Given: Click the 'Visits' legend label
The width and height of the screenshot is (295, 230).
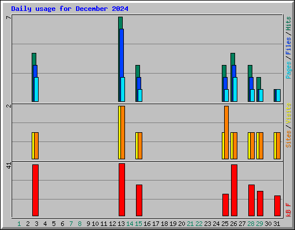Looking at the screenshot, I should [288, 113].
